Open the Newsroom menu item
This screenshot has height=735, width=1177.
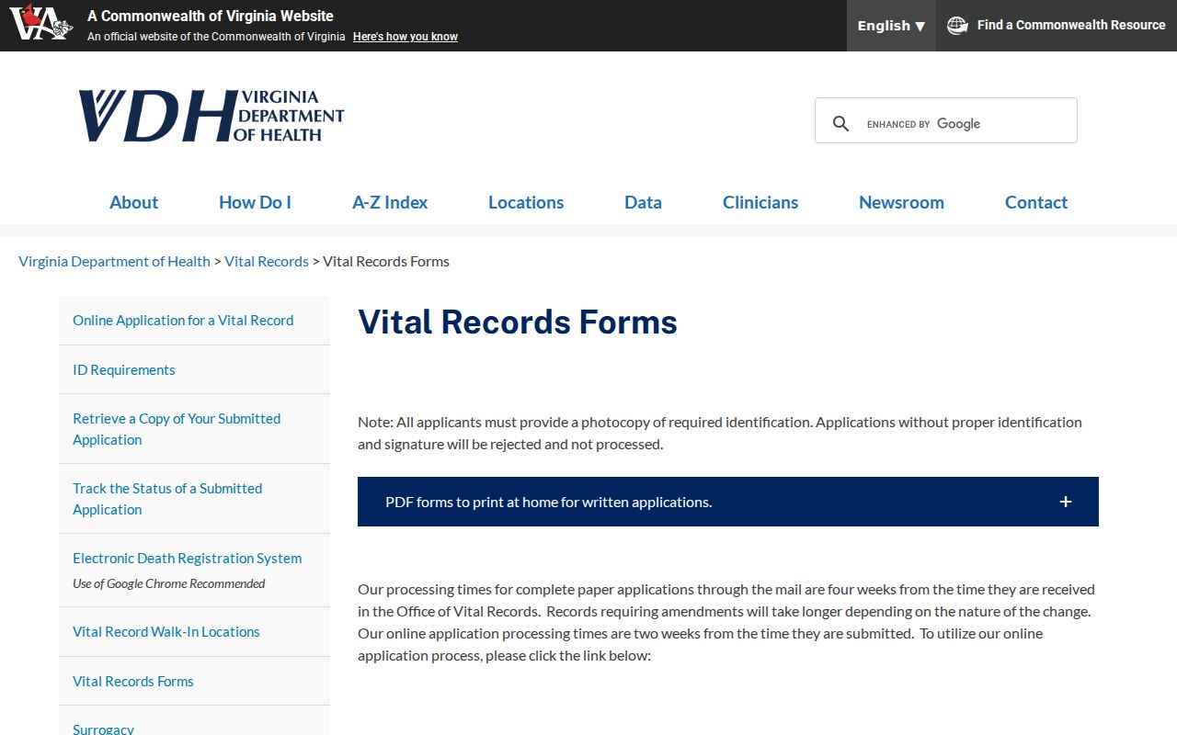click(901, 202)
